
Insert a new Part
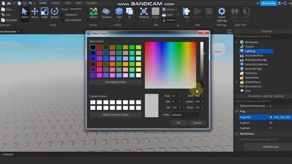point(119,13)
